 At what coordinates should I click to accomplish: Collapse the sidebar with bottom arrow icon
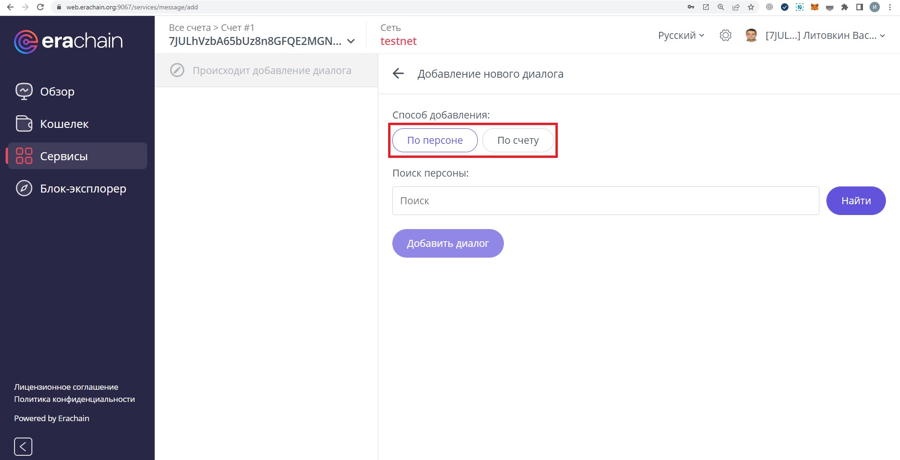[23, 446]
